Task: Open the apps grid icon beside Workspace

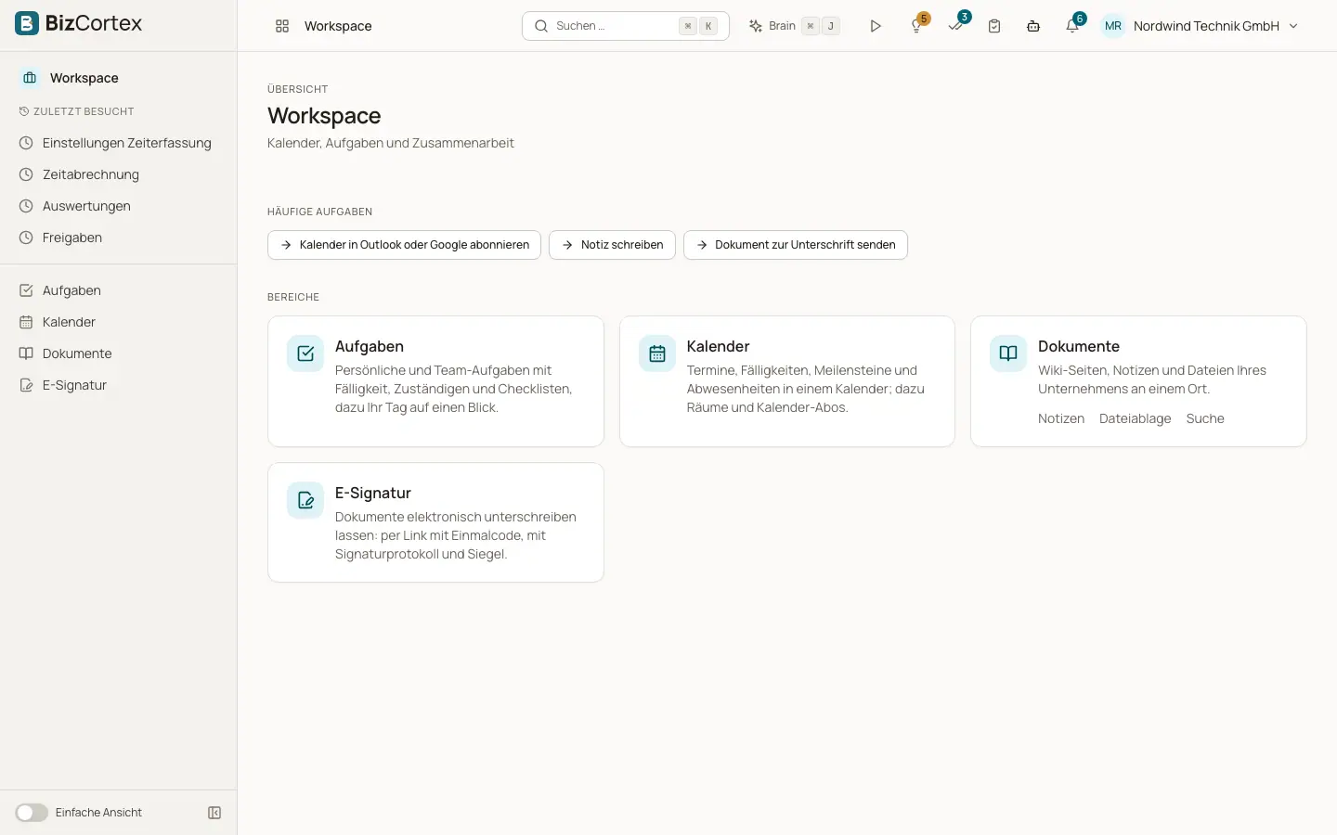Action: 282,26
